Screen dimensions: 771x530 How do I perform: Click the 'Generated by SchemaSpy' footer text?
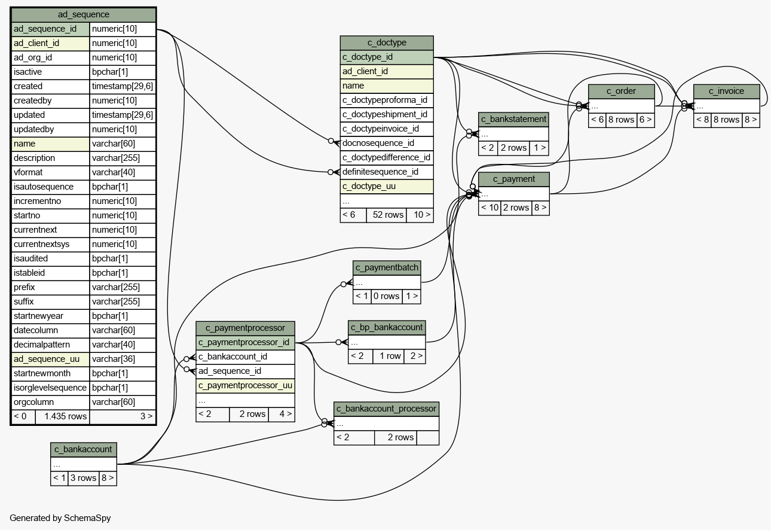click(60, 517)
